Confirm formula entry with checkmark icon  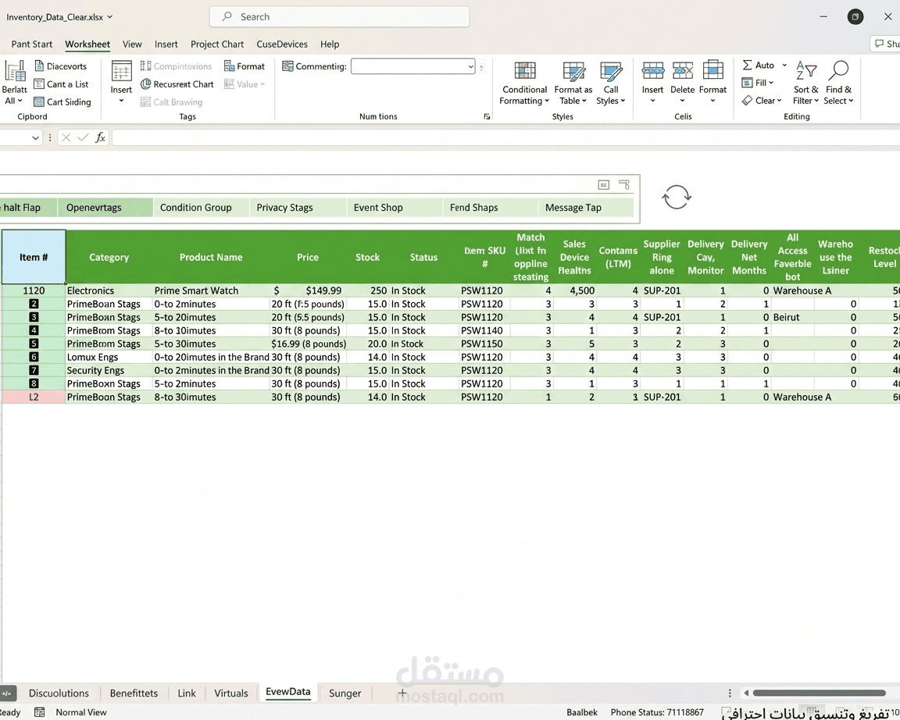tap(84, 137)
